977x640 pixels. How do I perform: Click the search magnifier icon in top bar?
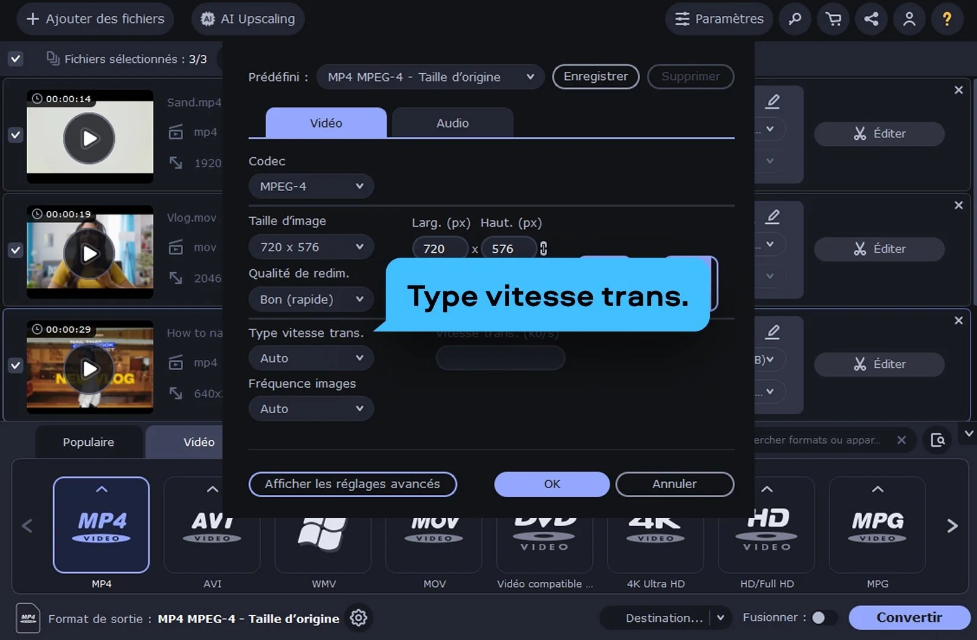coord(795,19)
